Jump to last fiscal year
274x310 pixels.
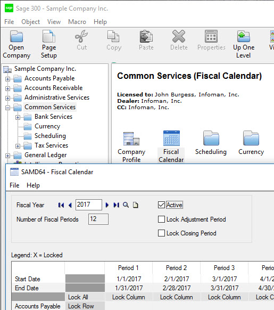click(117, 205)
